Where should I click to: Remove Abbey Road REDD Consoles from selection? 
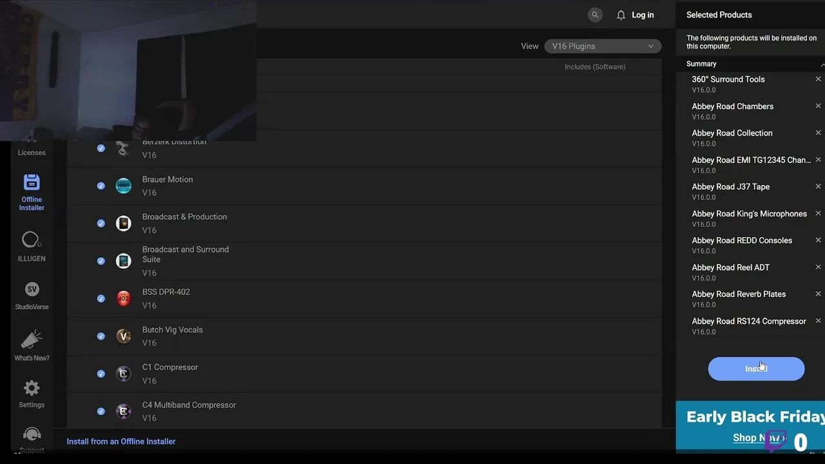point(818,240)
